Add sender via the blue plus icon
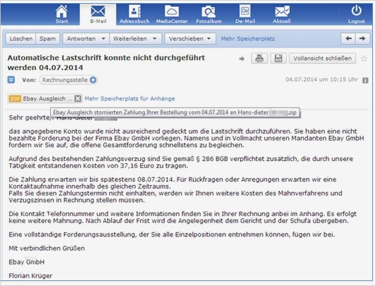This screenshot has width=376, height=286. pos(93,80)
